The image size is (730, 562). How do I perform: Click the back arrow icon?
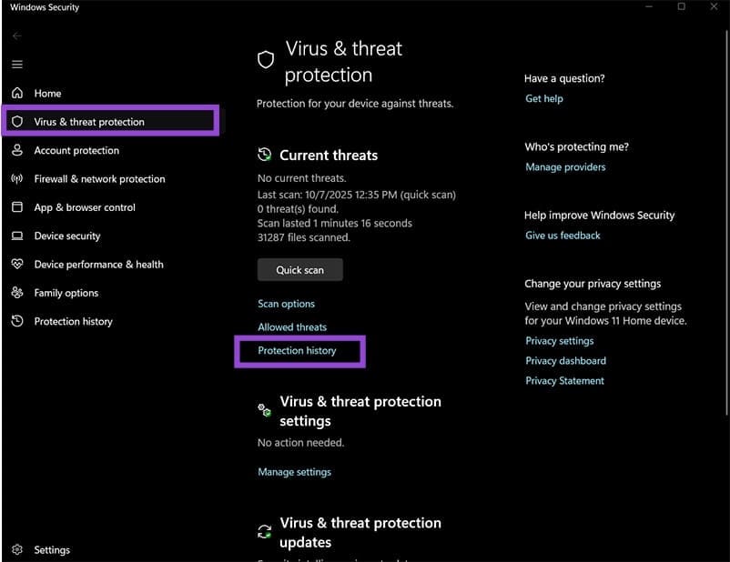click(16, 35)
